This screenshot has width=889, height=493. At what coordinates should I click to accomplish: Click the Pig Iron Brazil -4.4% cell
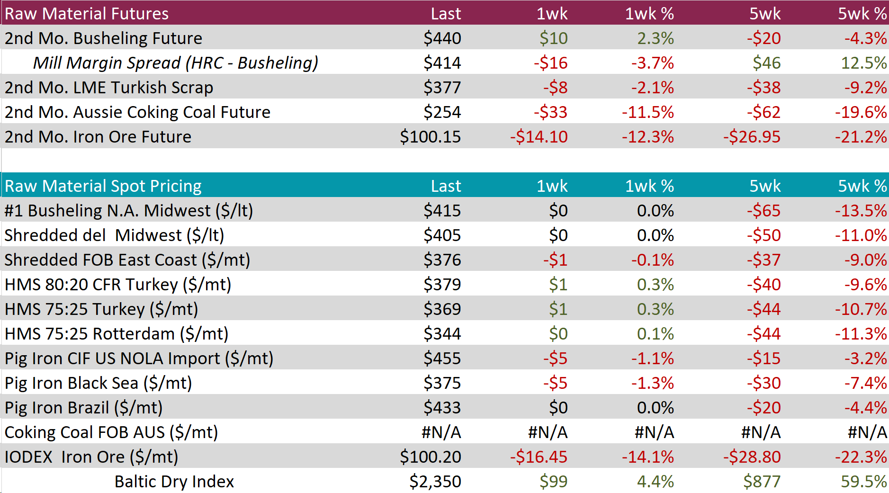point(865,407)
